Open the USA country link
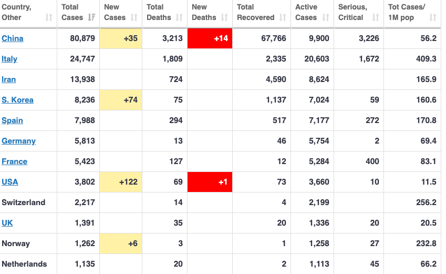The width and height of the screenshot is (446, 274). point(10,182)
